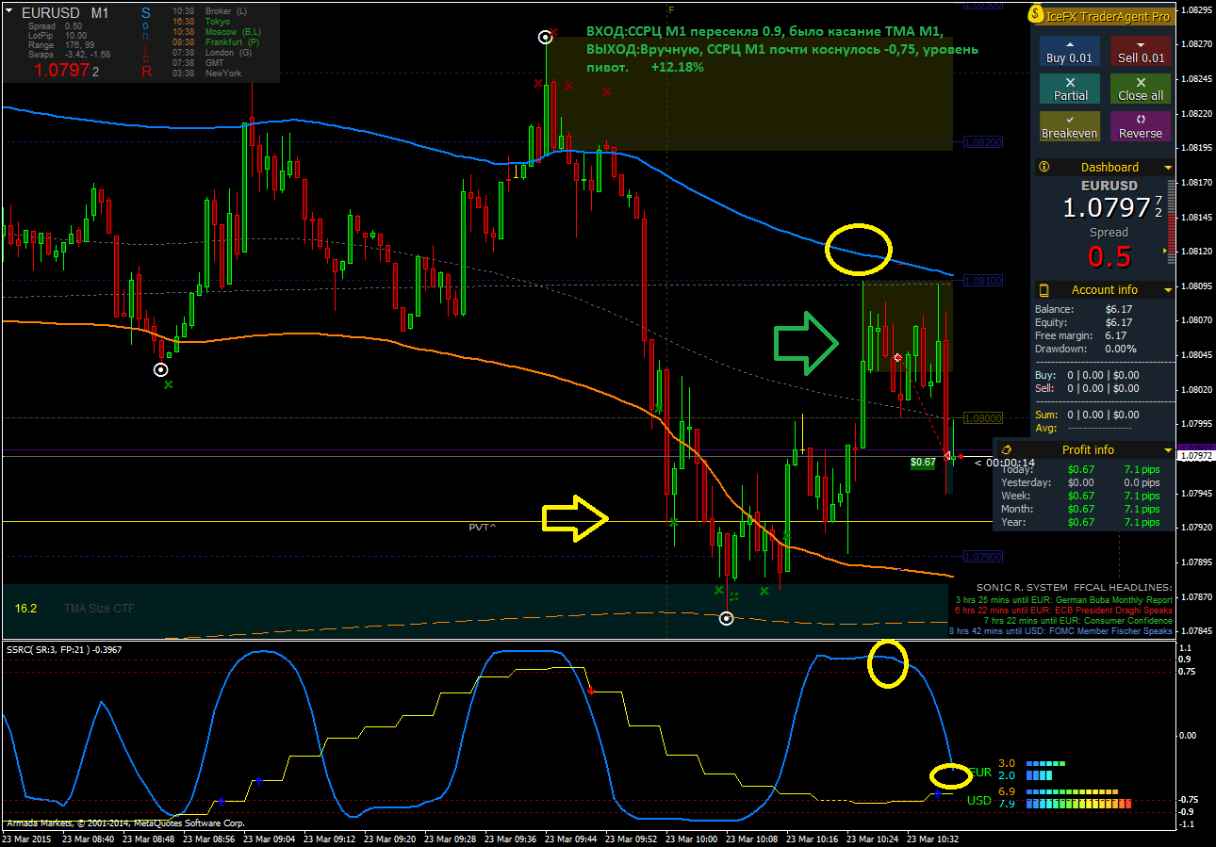The image size is (1216, 847).
Task: Click the red arrow marker on yellow SSRC line
Action: click(591, 692)
